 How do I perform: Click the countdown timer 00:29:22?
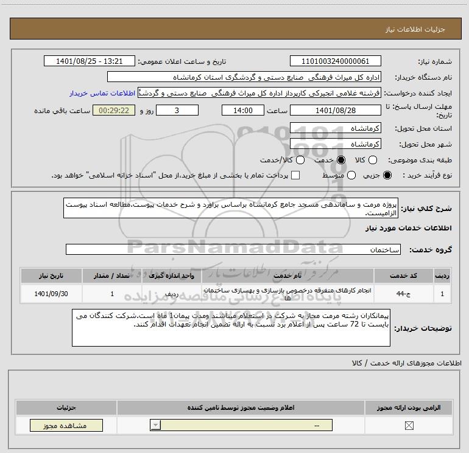(114, 110)
